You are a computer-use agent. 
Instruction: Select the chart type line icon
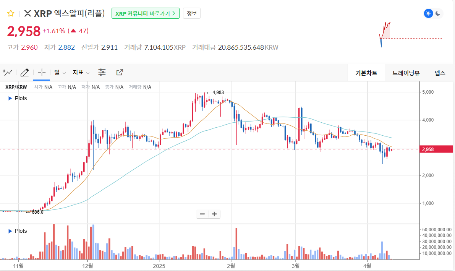coord(8,72)
